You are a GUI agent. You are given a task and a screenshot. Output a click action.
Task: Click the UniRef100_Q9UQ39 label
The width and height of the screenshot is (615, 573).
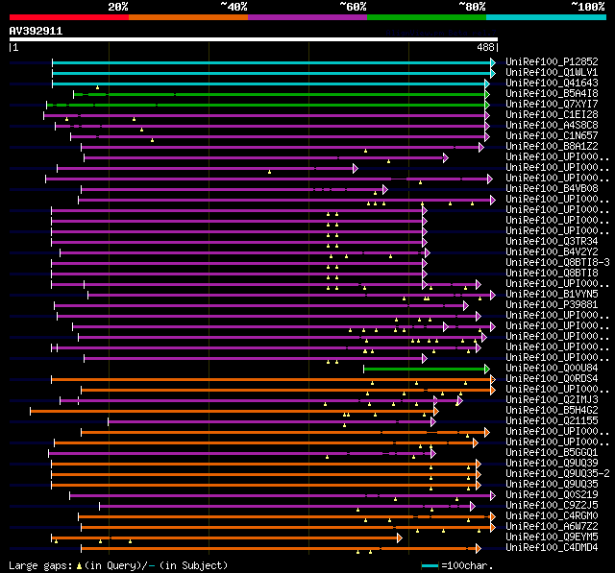[552, 464]
